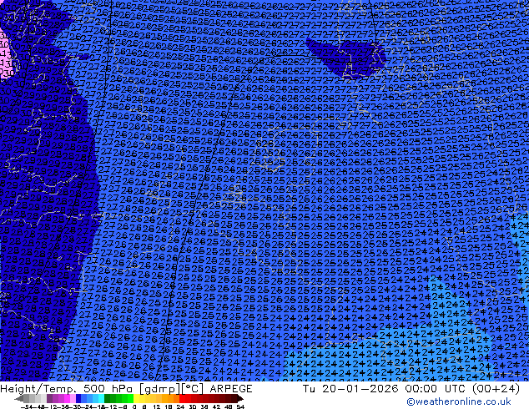Click the date text Tu 20-01-2026

coord(350,389)
